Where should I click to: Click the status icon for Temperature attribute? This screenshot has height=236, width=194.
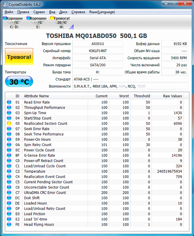pyautogui.click(x=9, y=171)
